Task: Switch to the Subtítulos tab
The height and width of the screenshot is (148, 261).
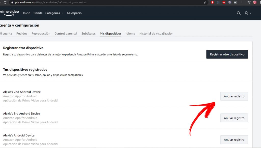Action: click(88, 33)
